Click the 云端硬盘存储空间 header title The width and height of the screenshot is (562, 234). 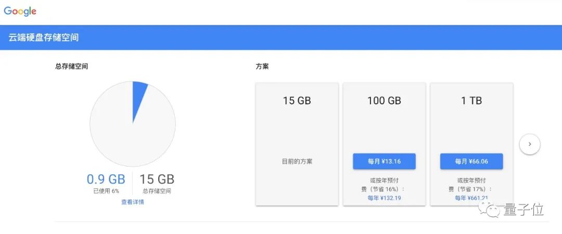[x=44, y=37]
